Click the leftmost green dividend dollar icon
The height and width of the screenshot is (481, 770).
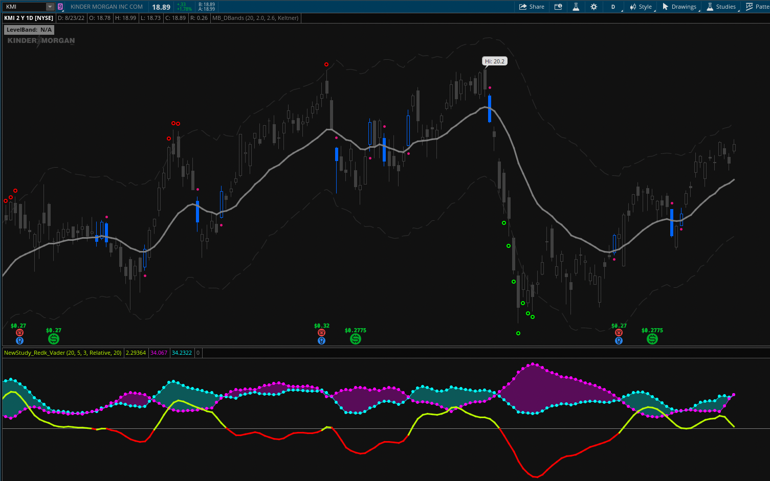click(x=54, y=339)
